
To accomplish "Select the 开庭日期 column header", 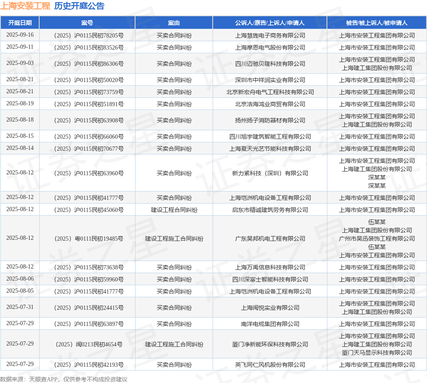I will (20, 23).
